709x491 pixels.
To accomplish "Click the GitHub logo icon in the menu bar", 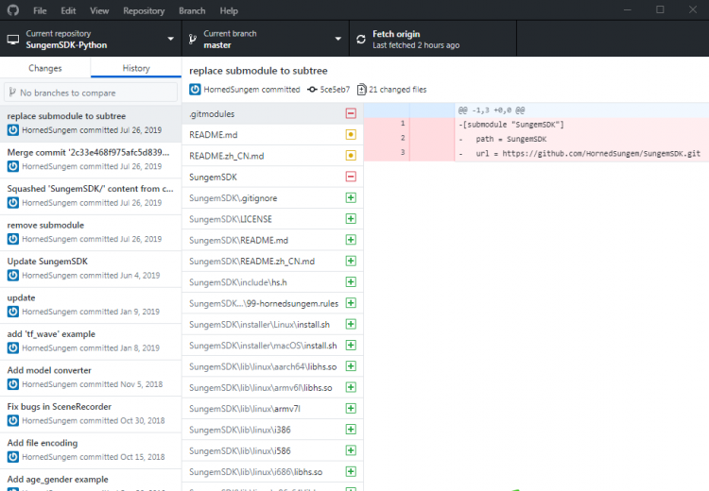I will click(13, 10).
